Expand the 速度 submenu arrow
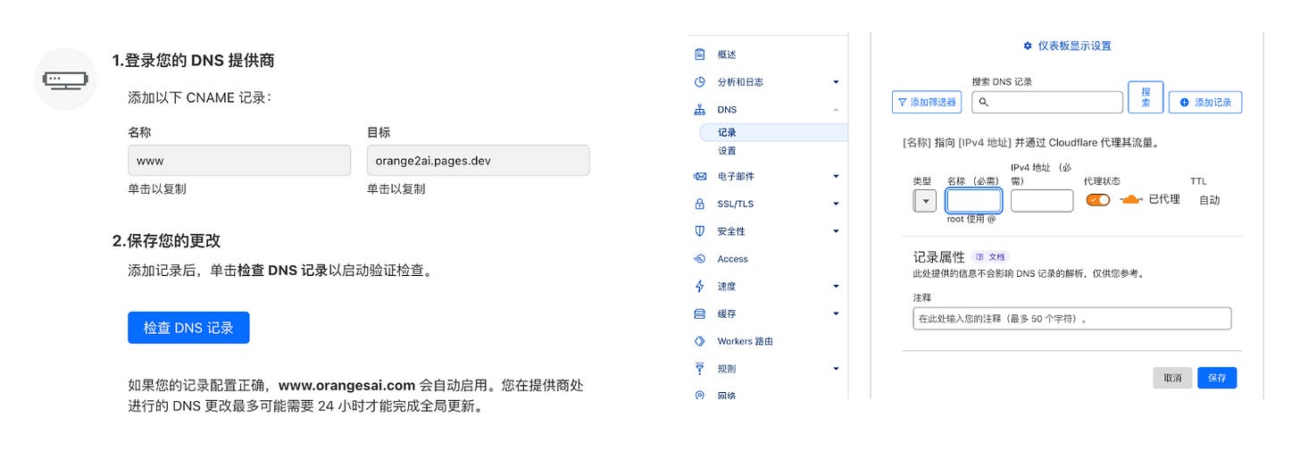The width and height of the screenshot is (1300, 468). 836,287
